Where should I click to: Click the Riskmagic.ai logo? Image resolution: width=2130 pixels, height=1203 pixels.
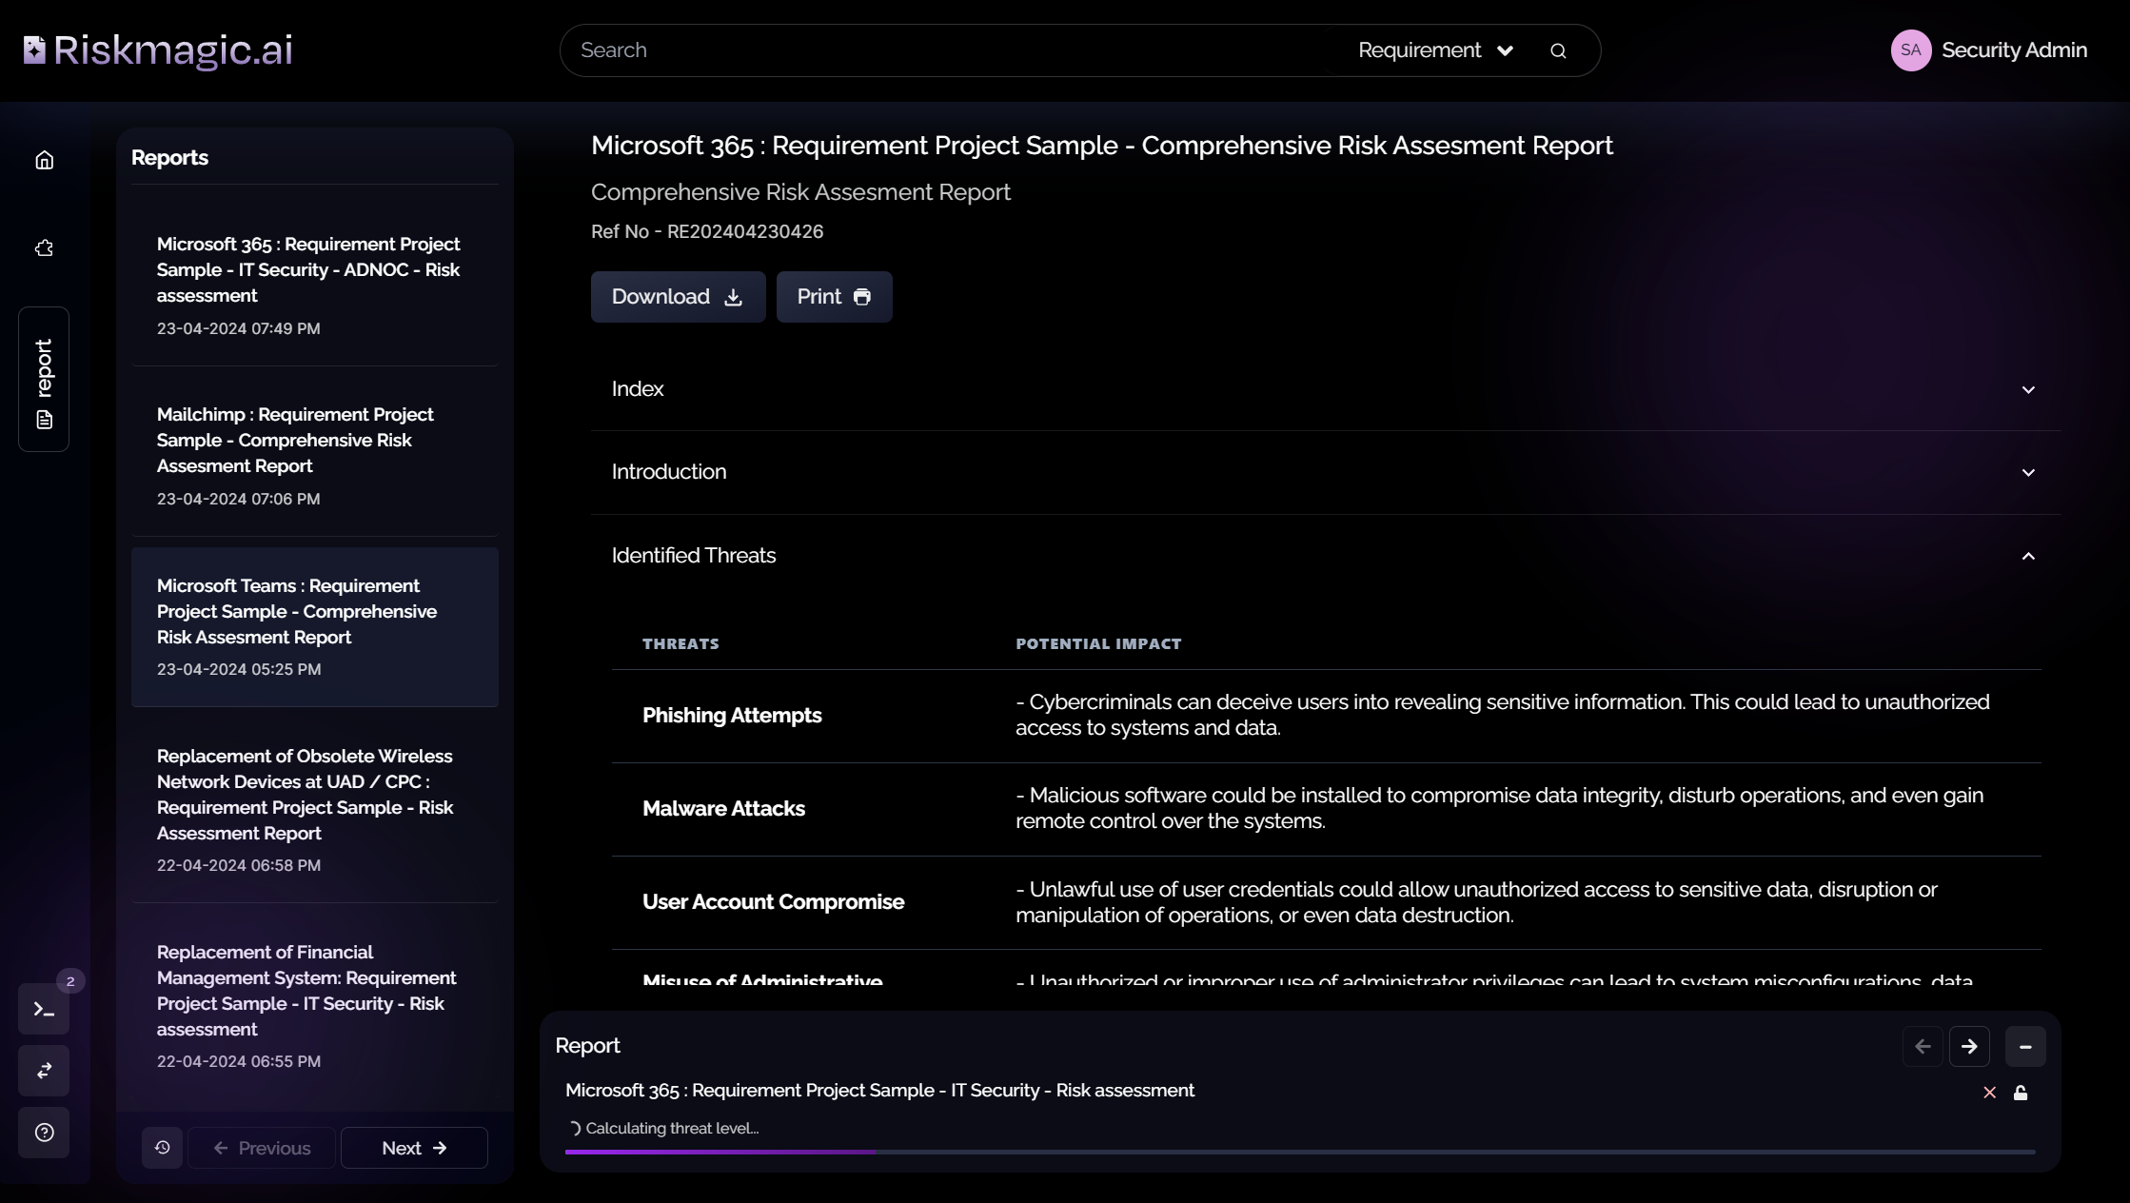tap(158, 50)
